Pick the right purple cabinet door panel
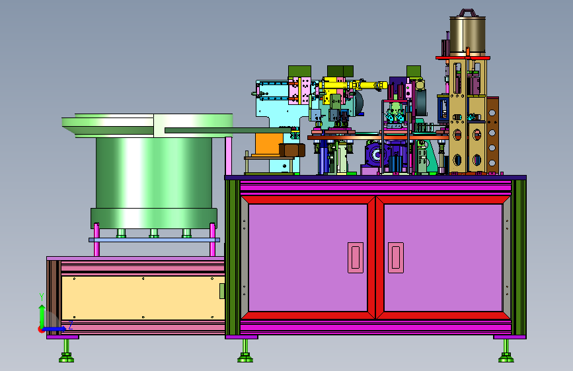This screenshot has height=371, width=573. click(x=443, y=257)
